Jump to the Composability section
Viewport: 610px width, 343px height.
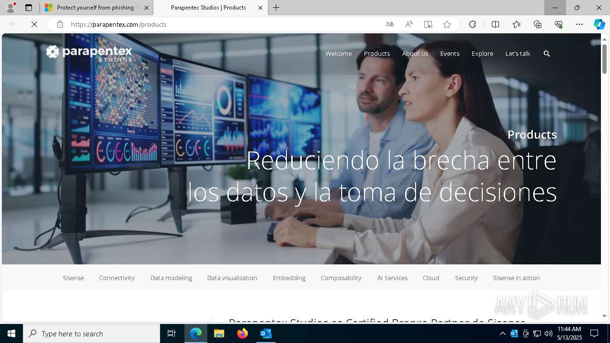click(x=341, y=278)
